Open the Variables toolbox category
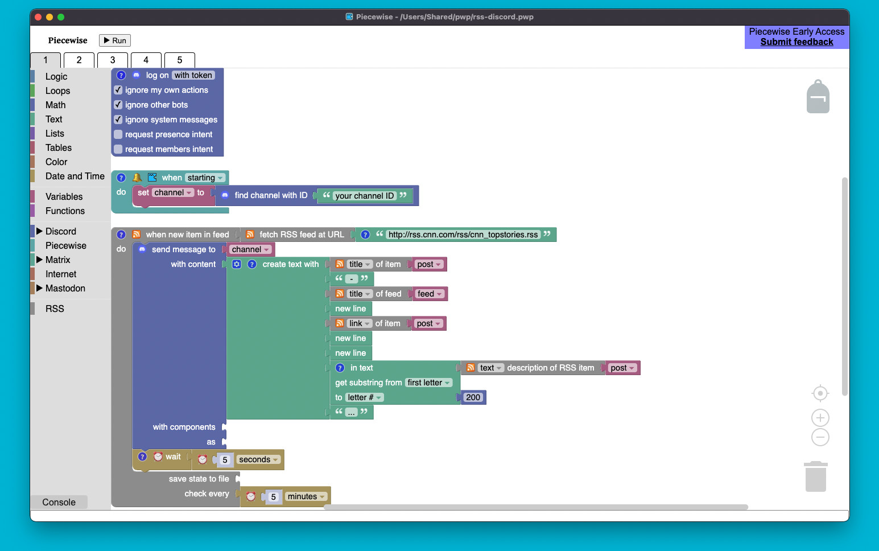879x551 pixels. [64, 196]
